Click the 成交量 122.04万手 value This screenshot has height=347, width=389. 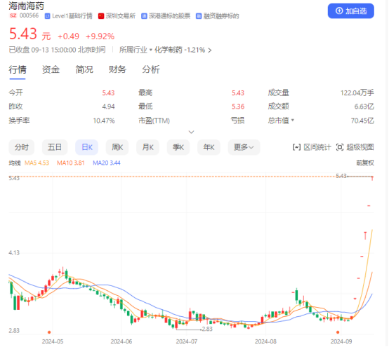(x=357, y=93)
